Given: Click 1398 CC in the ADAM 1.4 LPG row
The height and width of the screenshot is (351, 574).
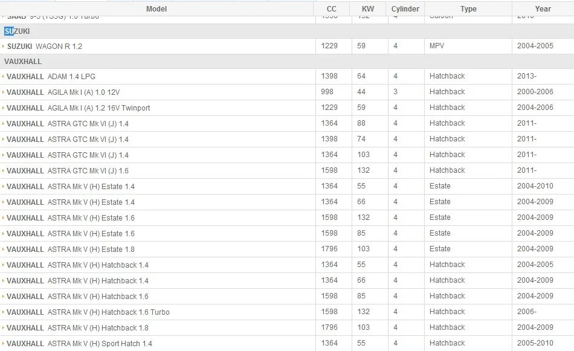Looking at the screenshot, I should pos(329,76).
